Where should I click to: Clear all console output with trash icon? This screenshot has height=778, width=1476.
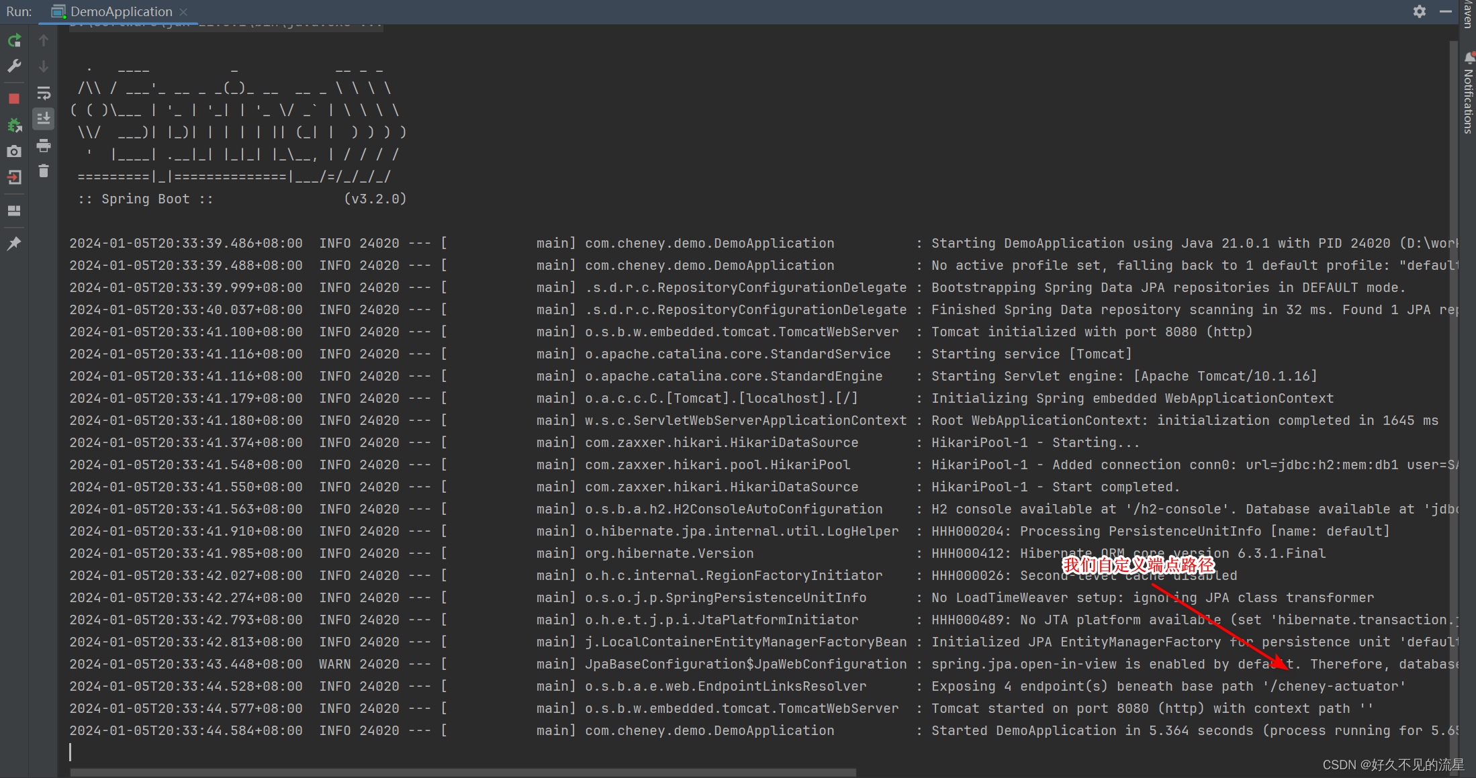click(44, 171)
